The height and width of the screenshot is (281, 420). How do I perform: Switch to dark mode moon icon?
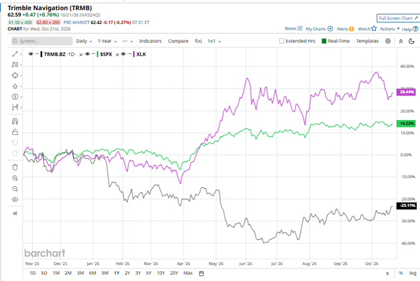(412, 41)
